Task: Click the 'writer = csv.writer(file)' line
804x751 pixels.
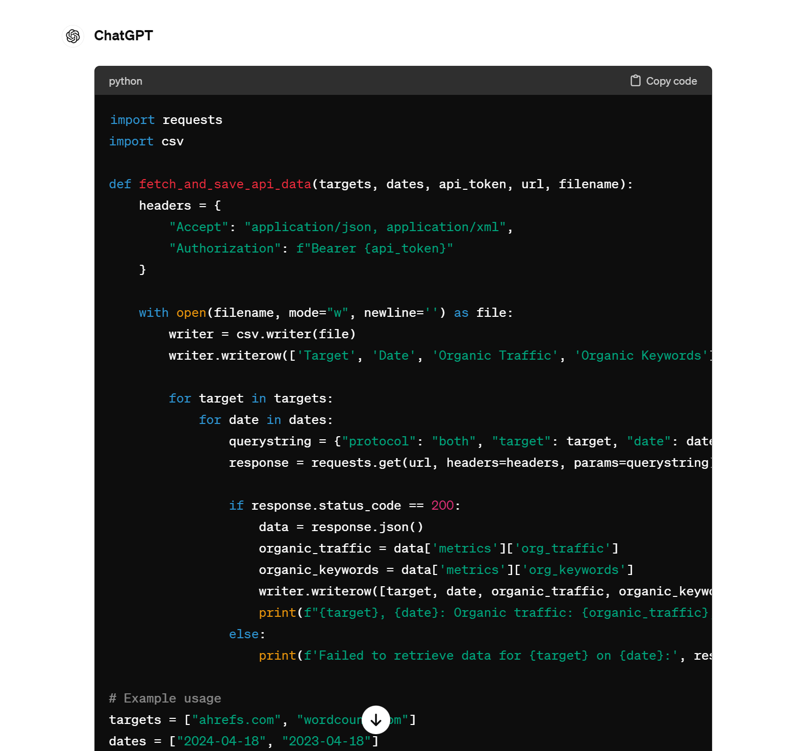Action: [x=262, y=334]
